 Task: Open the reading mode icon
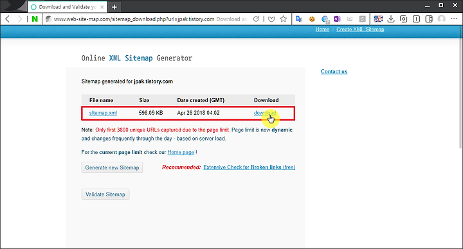coord(416,19)
